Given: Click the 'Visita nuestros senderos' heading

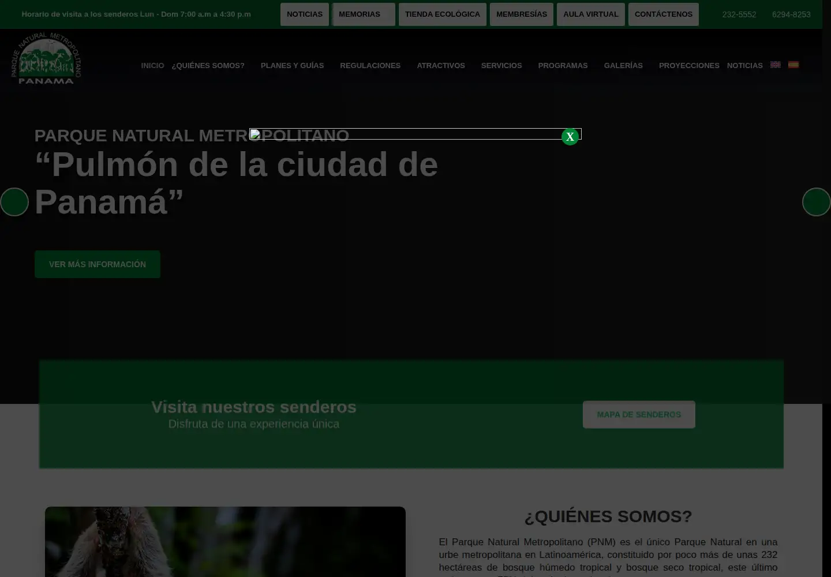Looking at the screenshot, I should point(254,407).
